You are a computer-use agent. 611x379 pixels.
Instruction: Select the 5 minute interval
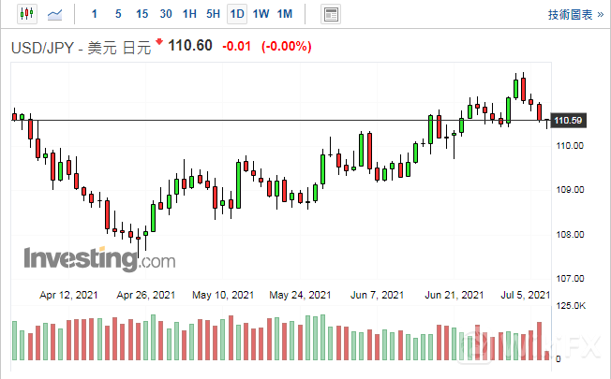click(x=117, y=14)
